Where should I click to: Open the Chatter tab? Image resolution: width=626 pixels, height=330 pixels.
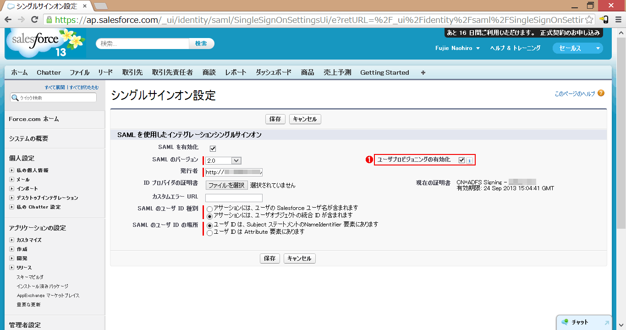(x=49, y=72)
